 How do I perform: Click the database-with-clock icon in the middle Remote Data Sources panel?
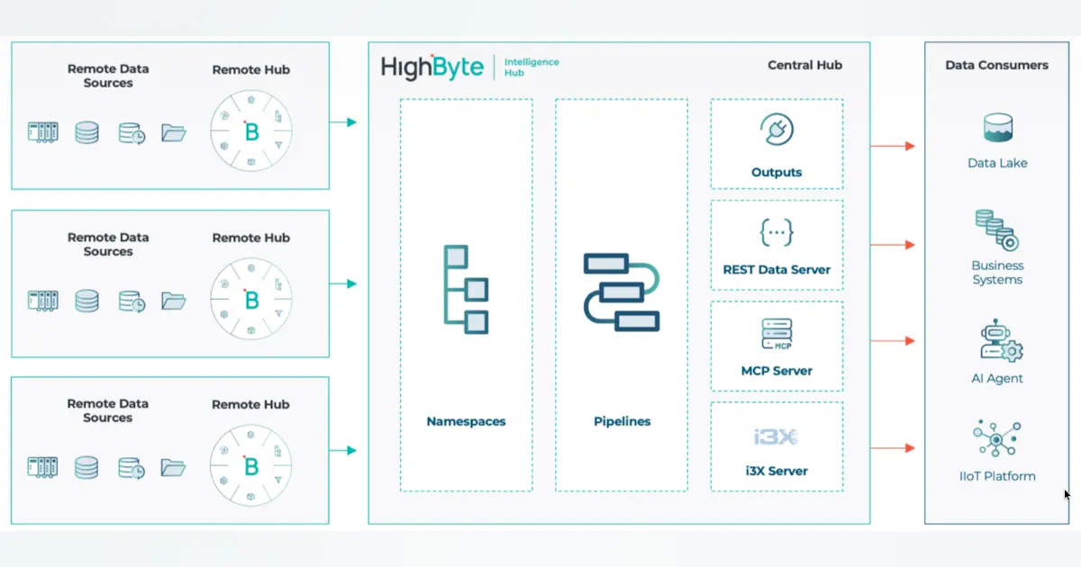(132, 301)
